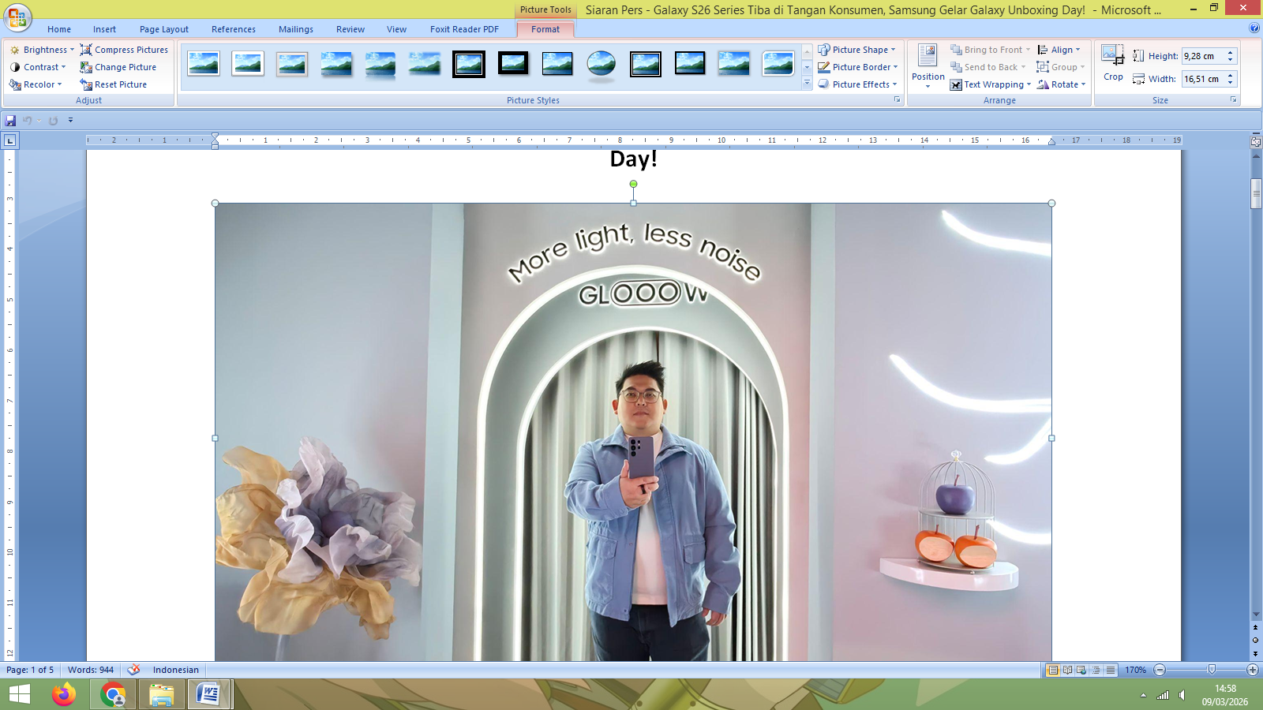Open the Align dropdown
The width and height of the screenshot is (1263, 710).
point(1059,50)
